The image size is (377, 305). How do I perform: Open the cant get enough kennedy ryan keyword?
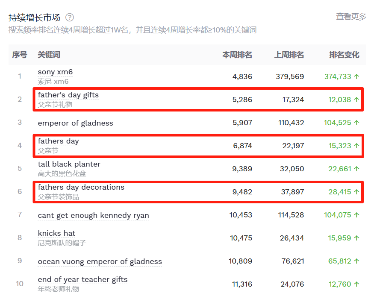[x=93, y=215]
